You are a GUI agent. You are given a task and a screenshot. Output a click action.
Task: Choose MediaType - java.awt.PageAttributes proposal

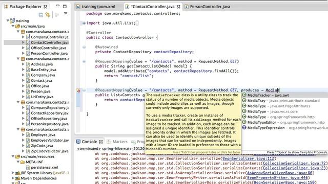285,106
